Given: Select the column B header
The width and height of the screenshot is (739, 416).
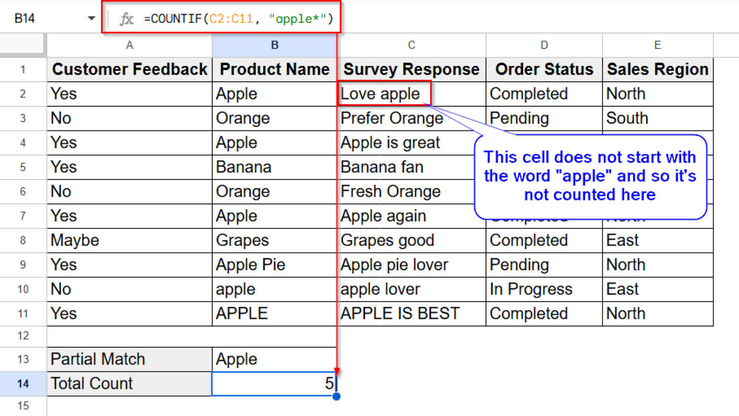Looking at the screenshot, I should click(x=274, y=45).
